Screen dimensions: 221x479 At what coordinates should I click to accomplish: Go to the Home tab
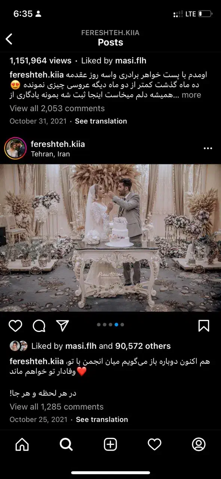point(22,444)
